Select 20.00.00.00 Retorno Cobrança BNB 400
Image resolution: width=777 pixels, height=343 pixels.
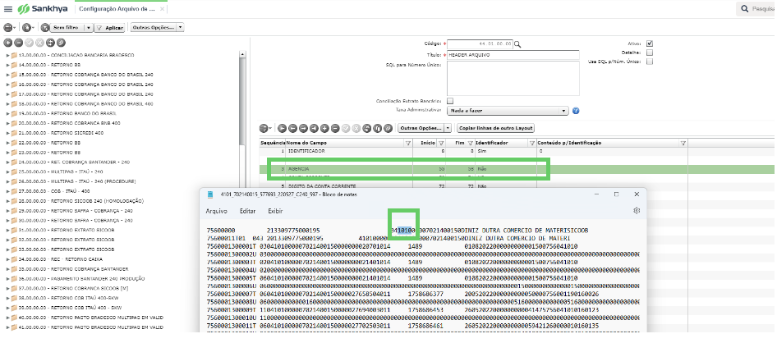(69, 123)
